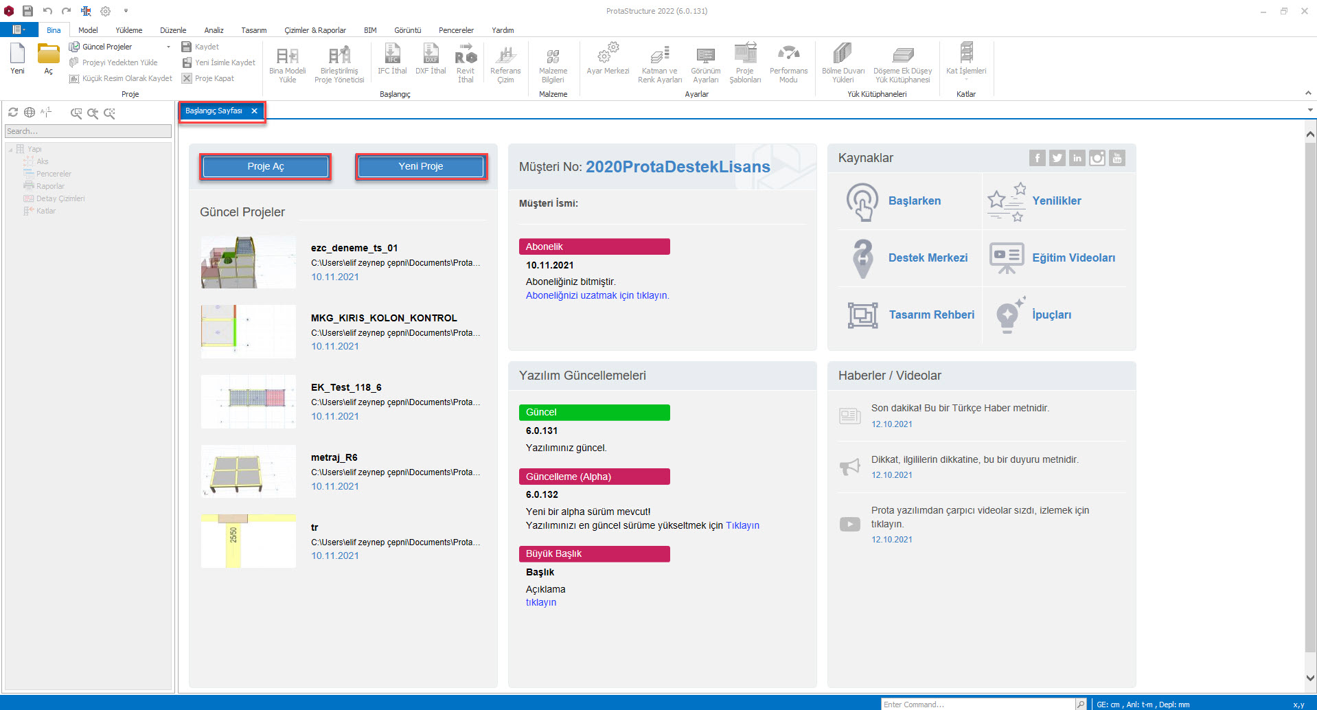Open the document tabs list arrow

click(x=1310, y=110)
